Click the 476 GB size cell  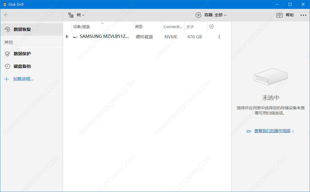coord(195,37)
